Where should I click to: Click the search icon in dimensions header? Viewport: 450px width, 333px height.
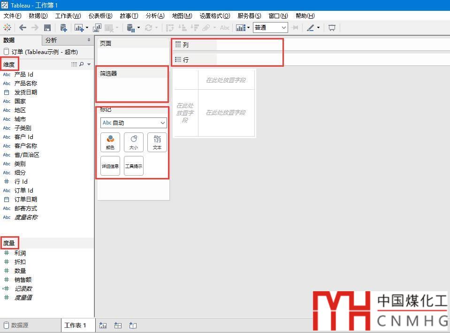(82, 64)
